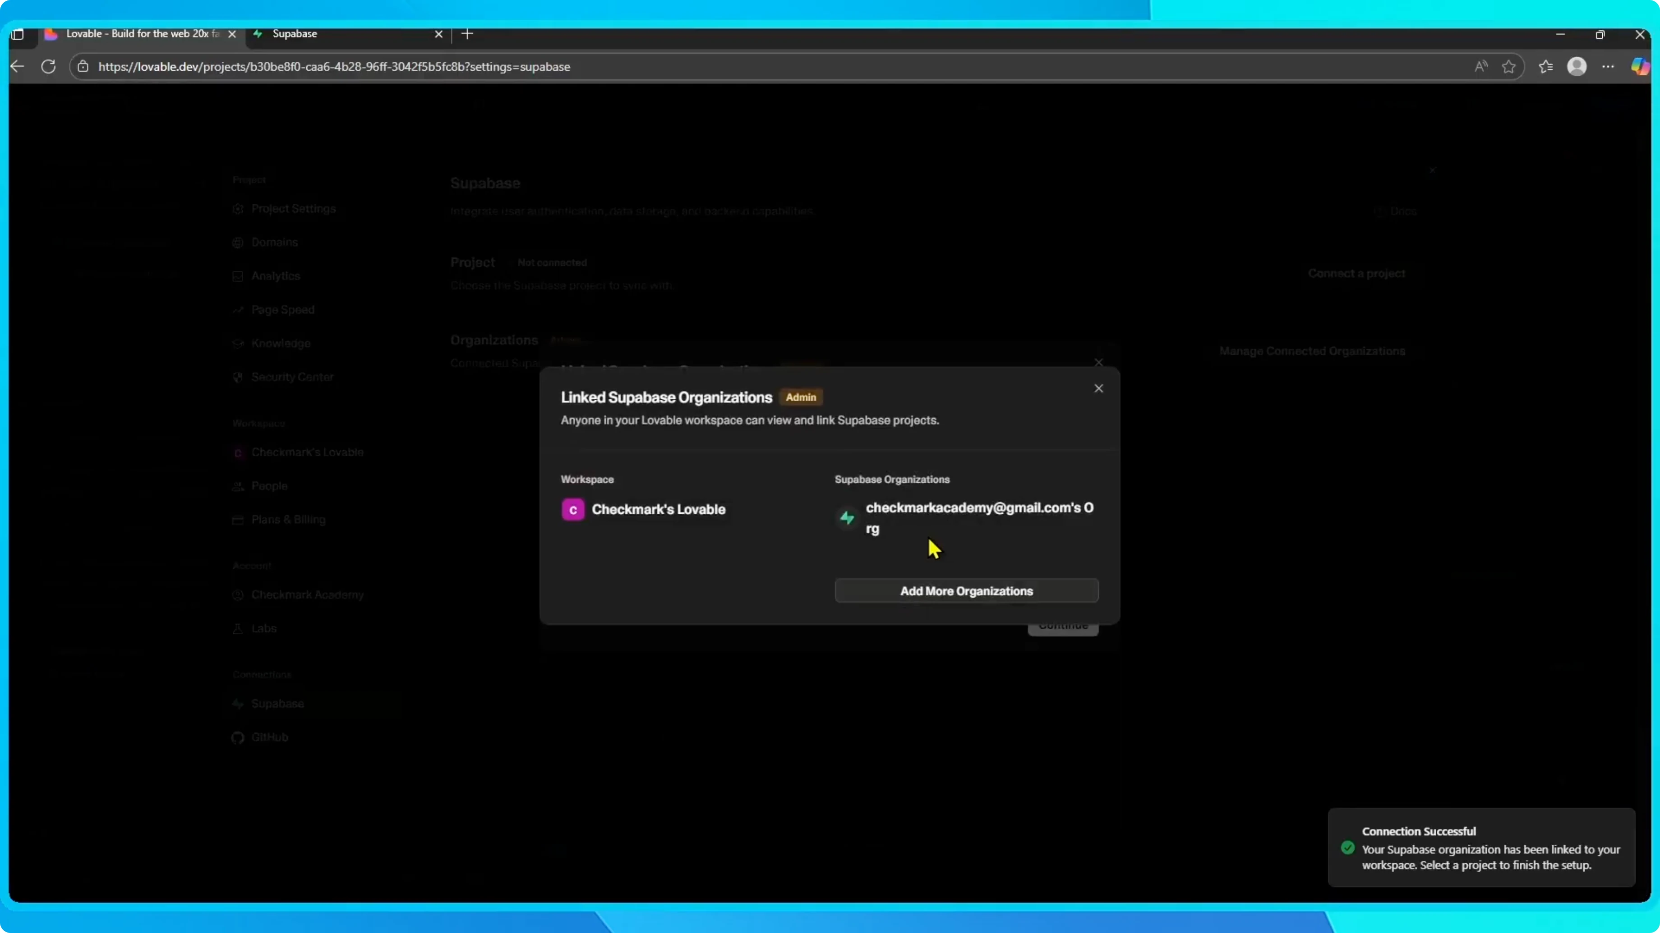Open a new browser tab
The width and height of the screenshot is (1660, 933).
pos(467,34)
